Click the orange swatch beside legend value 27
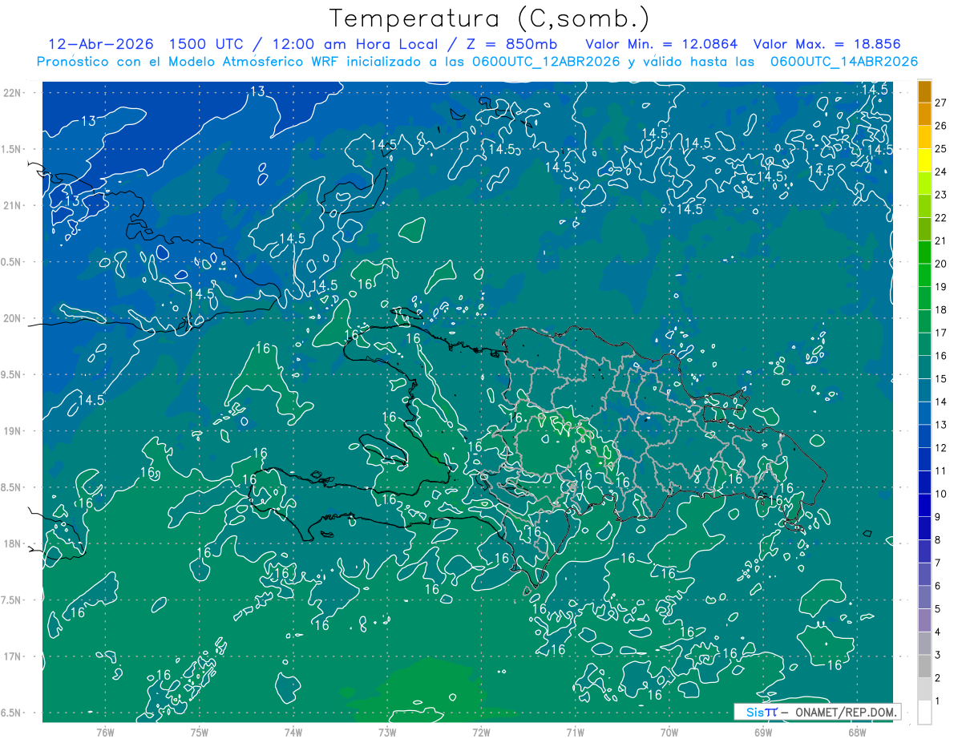Viewport: 962px width, 743px height. [x=924, y=91]
